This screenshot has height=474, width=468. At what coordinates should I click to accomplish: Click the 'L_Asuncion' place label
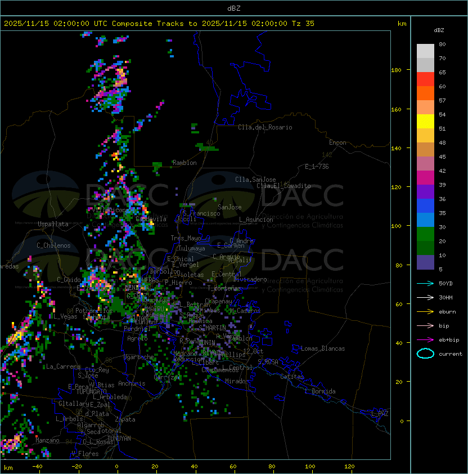(256, 220)
